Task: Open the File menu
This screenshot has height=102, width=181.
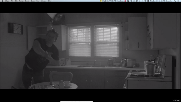Action: (x=12, y=1)
